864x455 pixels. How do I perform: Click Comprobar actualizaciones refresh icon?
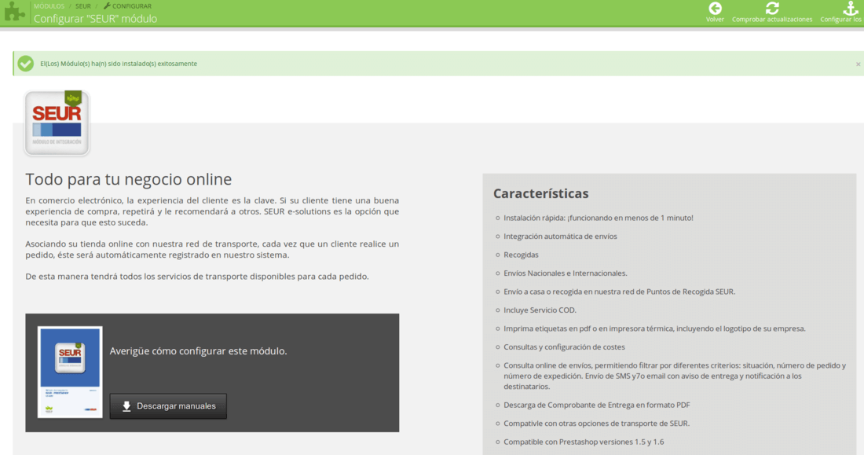772,9
